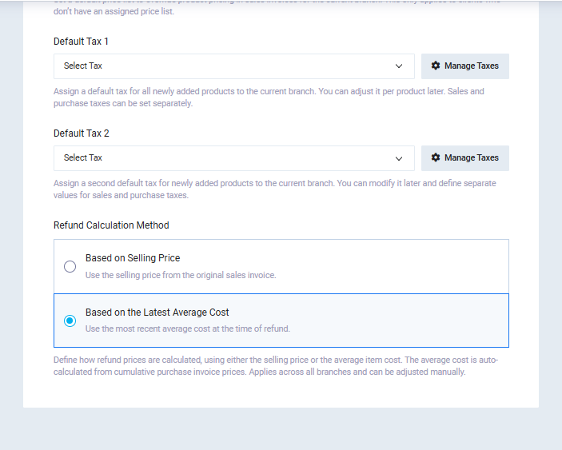The height and width of the screenshot is (450, 562).
Task: Click the help text below refund method options
Action: (276, 366)
